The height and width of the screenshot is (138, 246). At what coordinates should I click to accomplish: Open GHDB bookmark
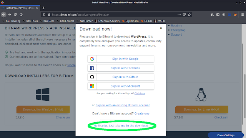[x=146, y=21]
